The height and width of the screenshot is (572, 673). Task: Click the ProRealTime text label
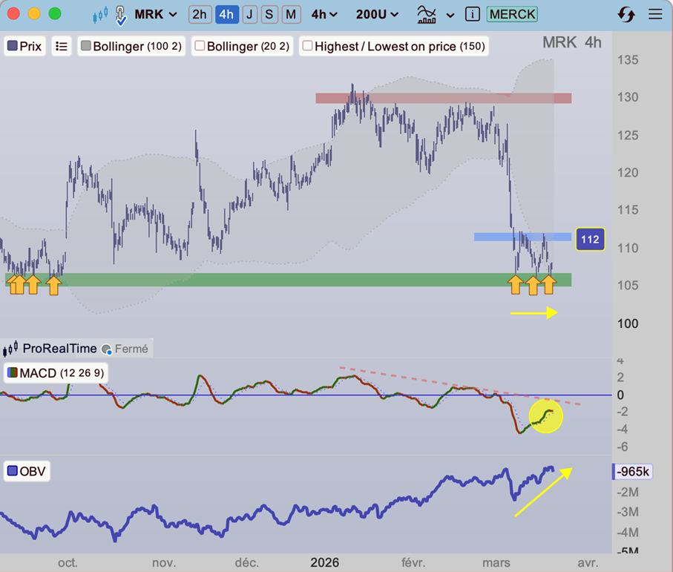tap(59, 349)
